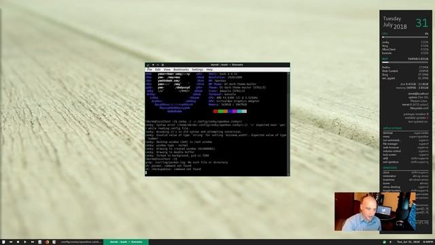This screenshot has height=245, width=435.
Task: Click the Konsole shade arrow button
Action: tap(153, 65)
